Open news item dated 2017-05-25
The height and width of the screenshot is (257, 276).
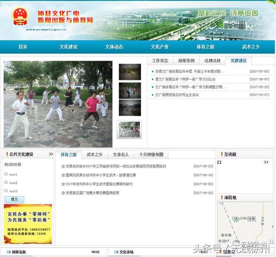[191, 87]
